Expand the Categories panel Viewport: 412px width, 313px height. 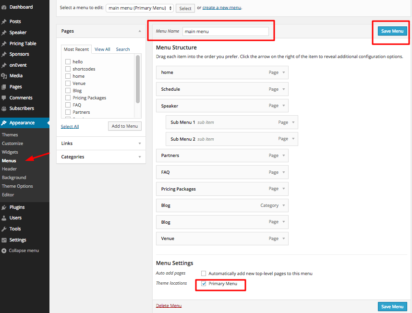(x=139, y=157)
